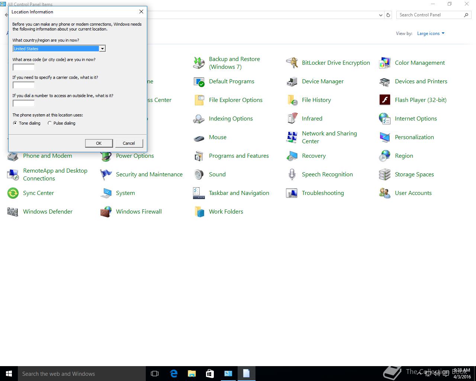476x381 pixels.
Task: Click the outside line number input field
Action: (23, 103)
